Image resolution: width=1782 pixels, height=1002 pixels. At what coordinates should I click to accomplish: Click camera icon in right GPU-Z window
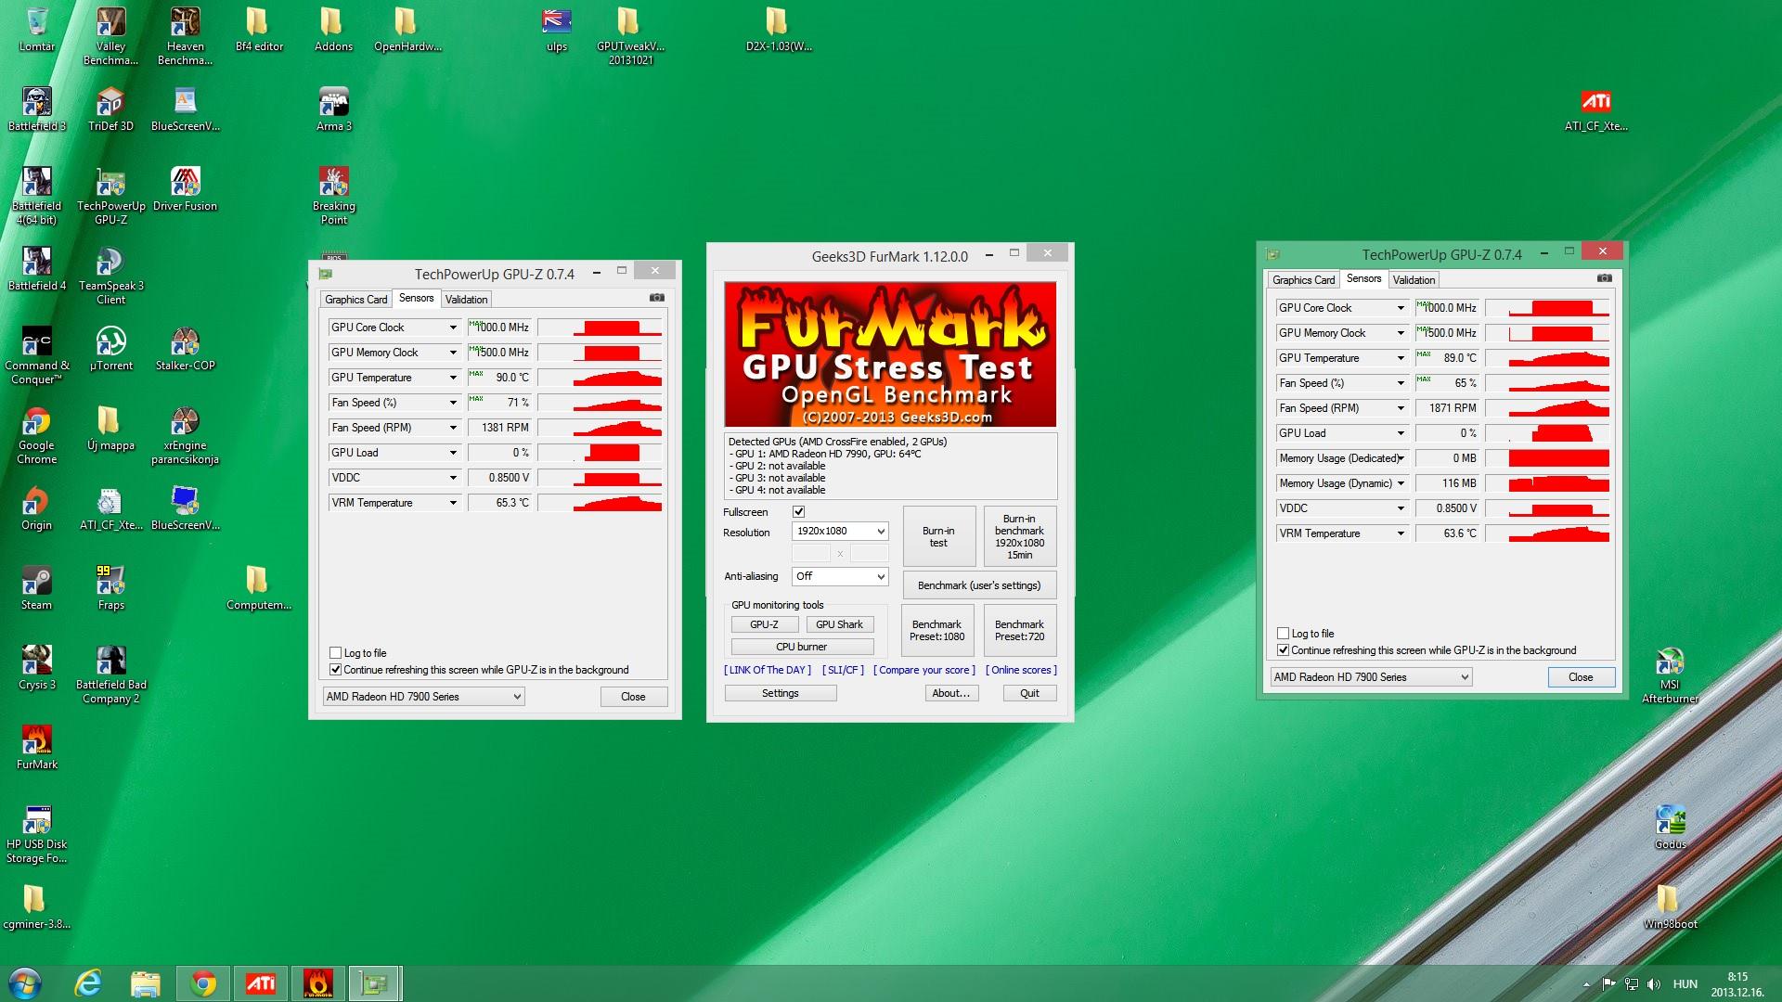[1605, 278]
